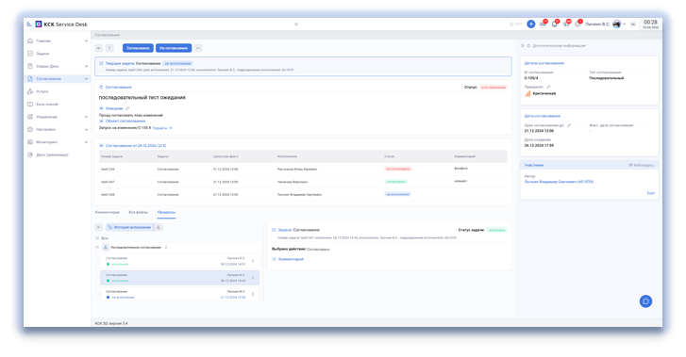
Task: Click the не согласовано status badge
Action: (x=397, y=169)
